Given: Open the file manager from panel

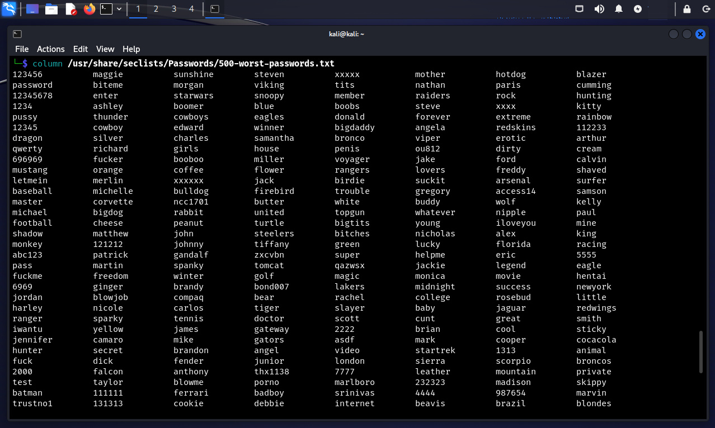Looking at the screenshot, I should [x=51, y=9].
